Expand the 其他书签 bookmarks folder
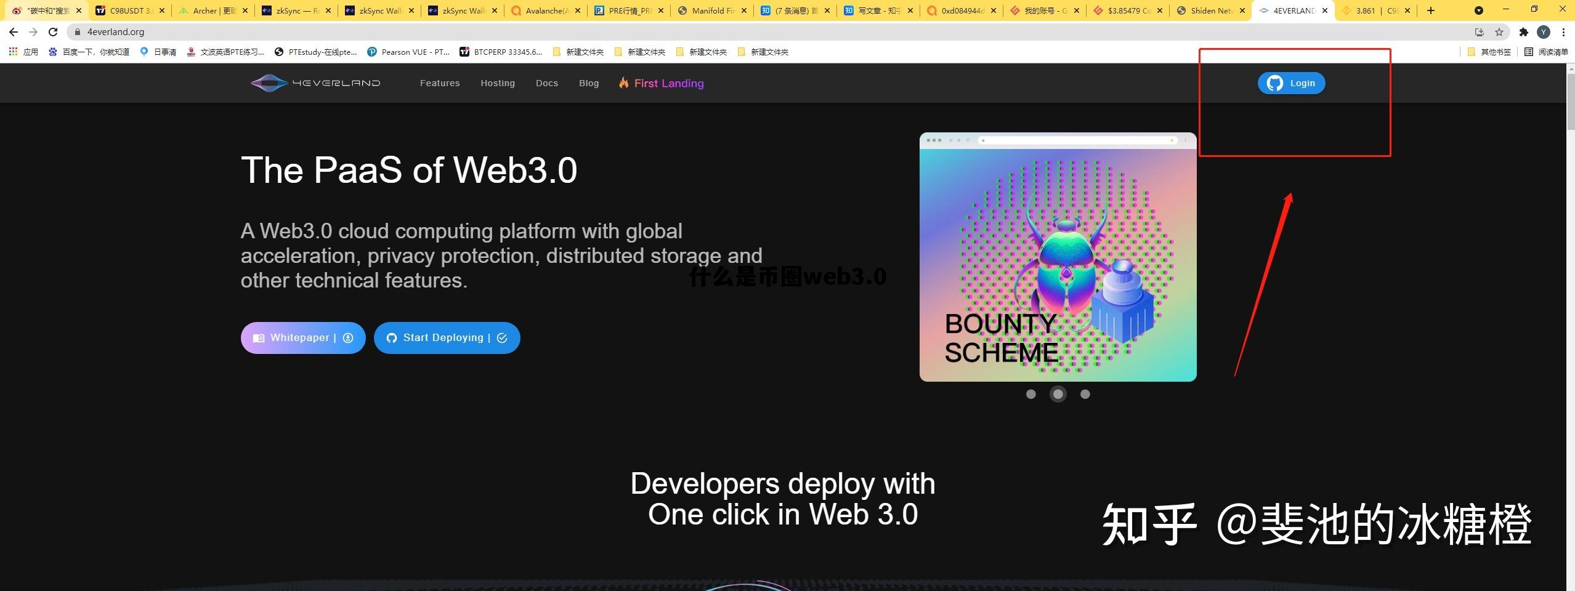Viewport: 1575px width, 591px height. pyautogui.click(x=1489, y=52)
